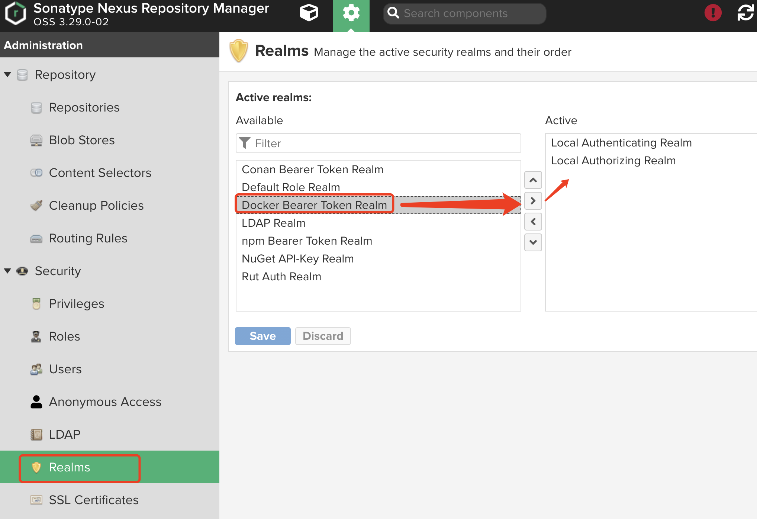Image resolution: width=757 pixels, height=519 pixels.
Task: Click the Save button
Action: [x=263, y=336]
